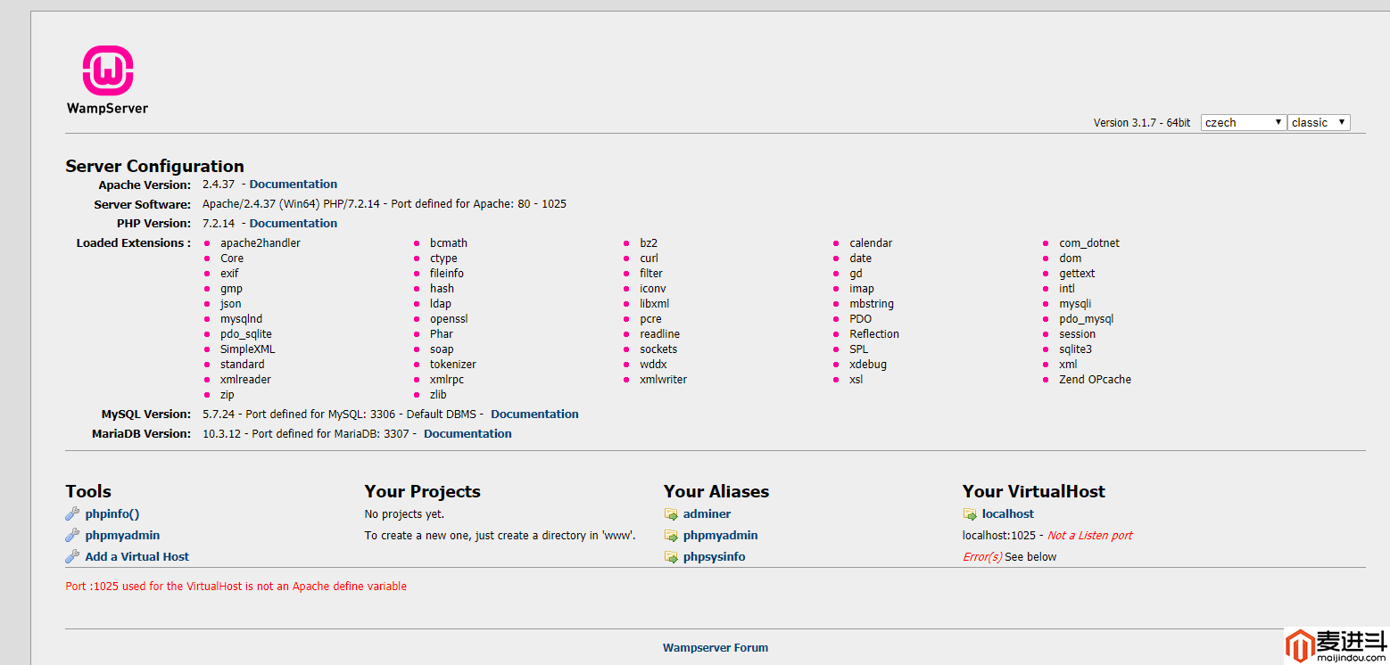Click the wrench icon beside Add a Virtual Host

click(x=72, y=556)
